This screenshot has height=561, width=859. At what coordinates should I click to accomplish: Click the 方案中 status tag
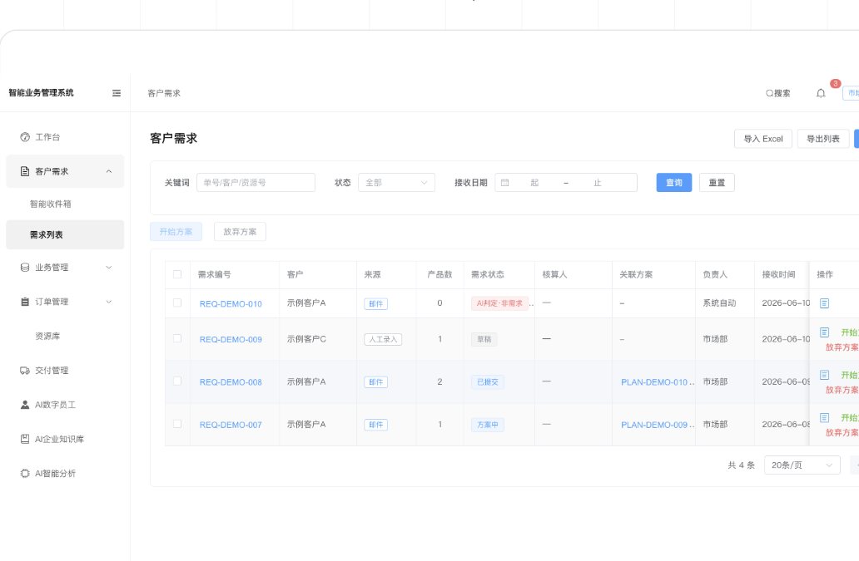(x=487, y=425)
